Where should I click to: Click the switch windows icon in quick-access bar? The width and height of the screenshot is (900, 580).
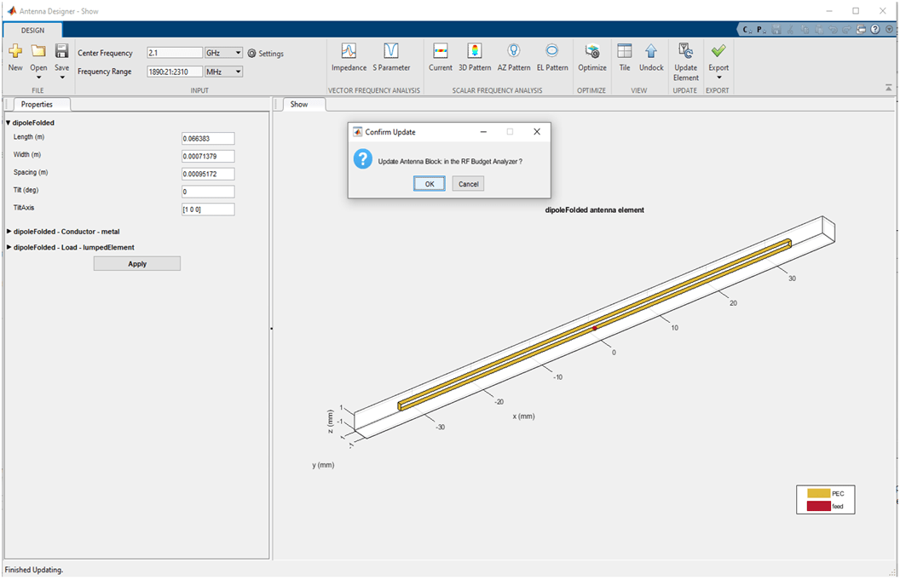[x=861, y=29]
